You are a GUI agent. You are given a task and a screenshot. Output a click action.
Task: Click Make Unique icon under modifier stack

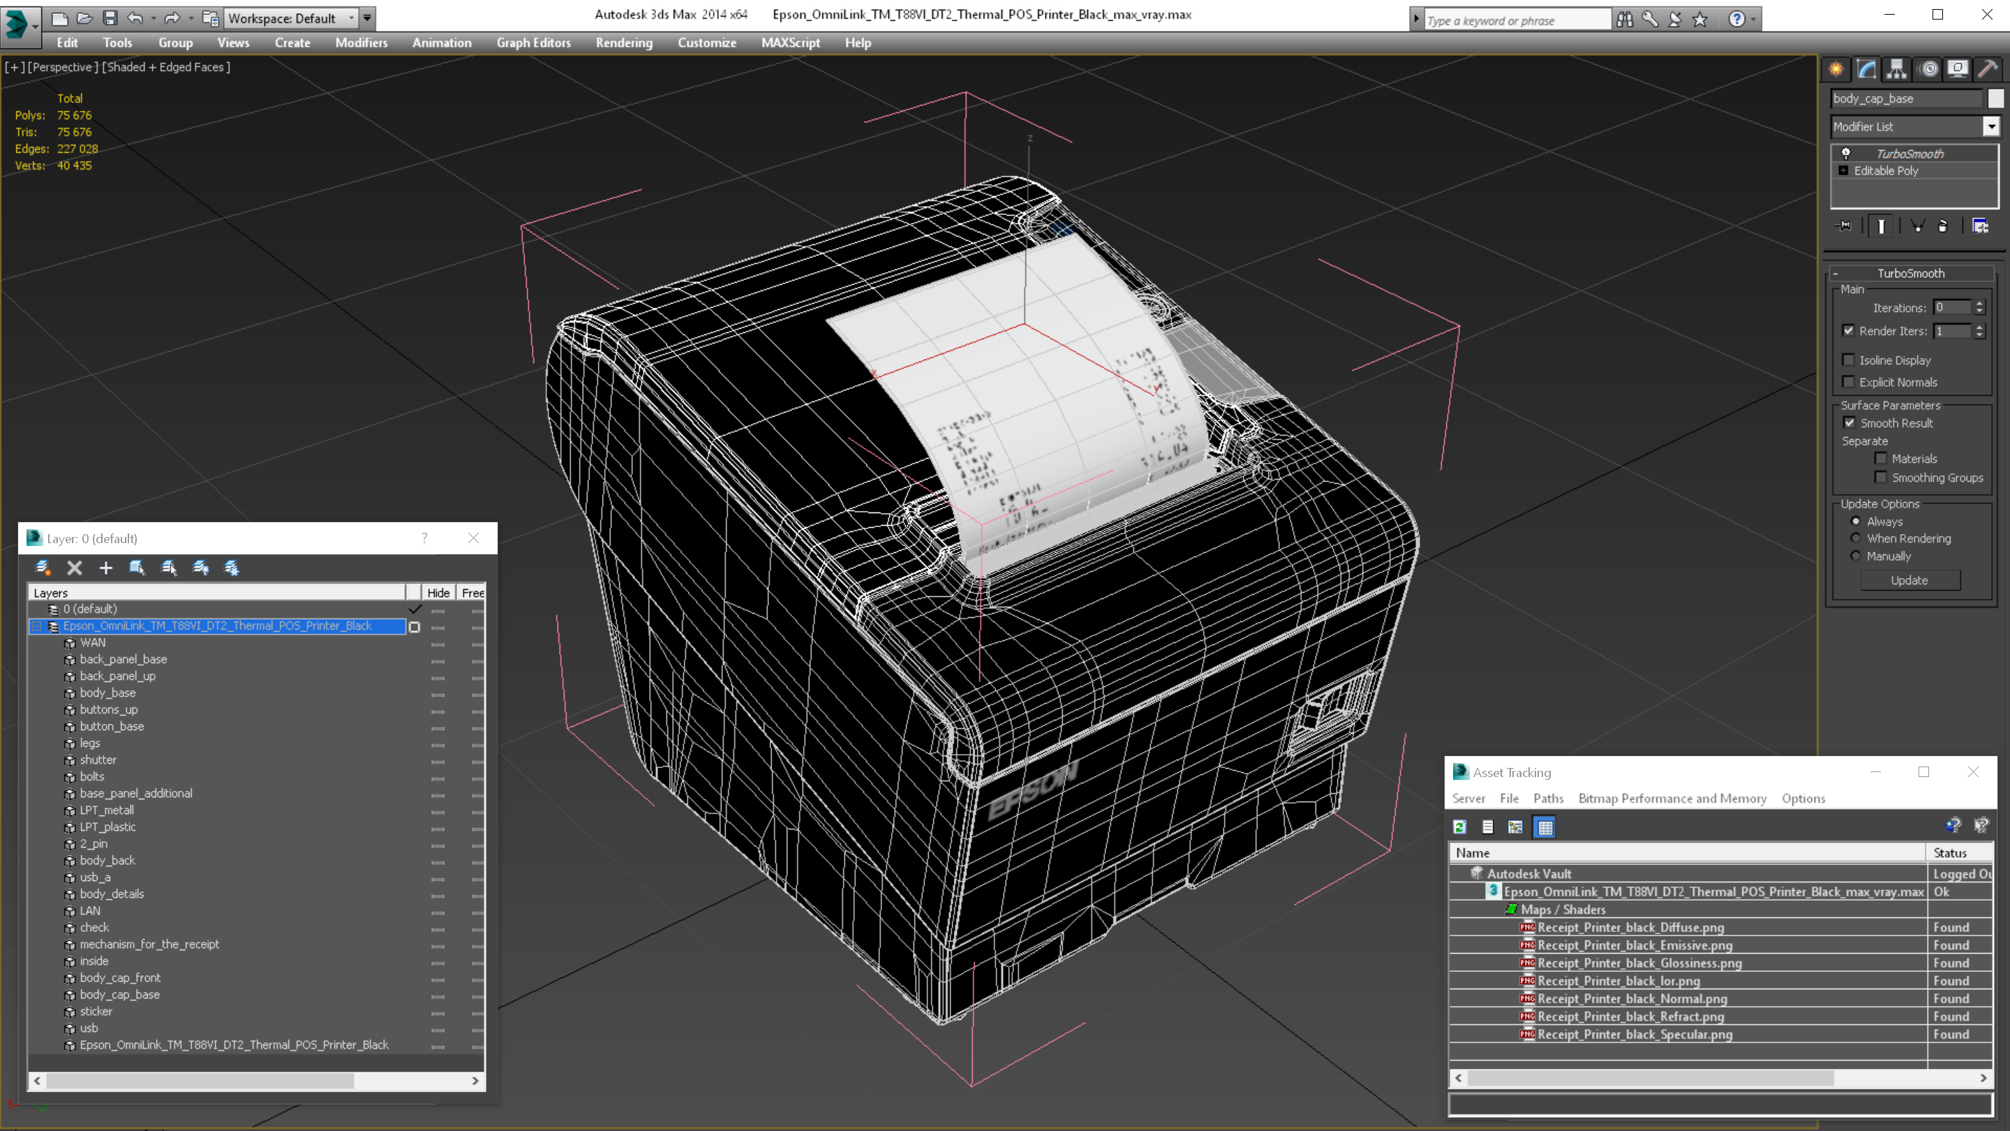(1917, 226)
